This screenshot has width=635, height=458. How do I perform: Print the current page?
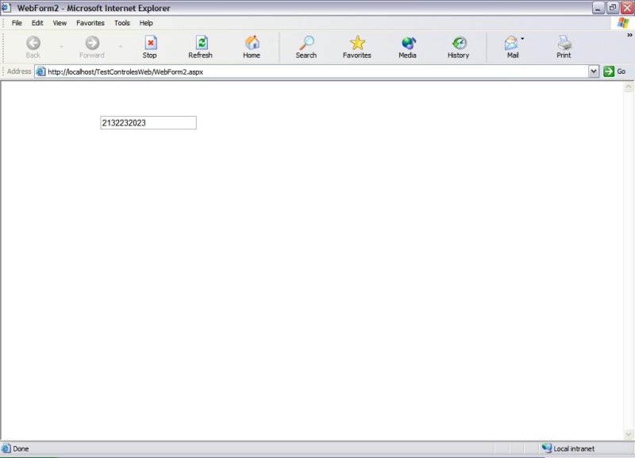564,47
